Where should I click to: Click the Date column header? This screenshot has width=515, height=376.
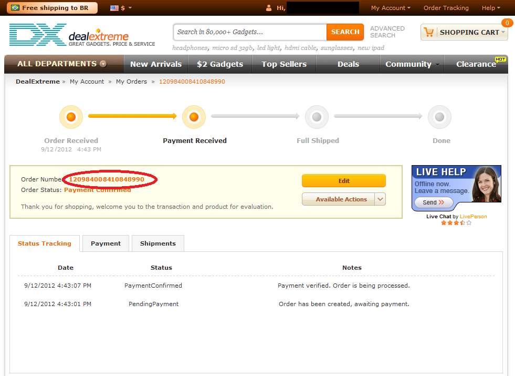click(66, 268)
